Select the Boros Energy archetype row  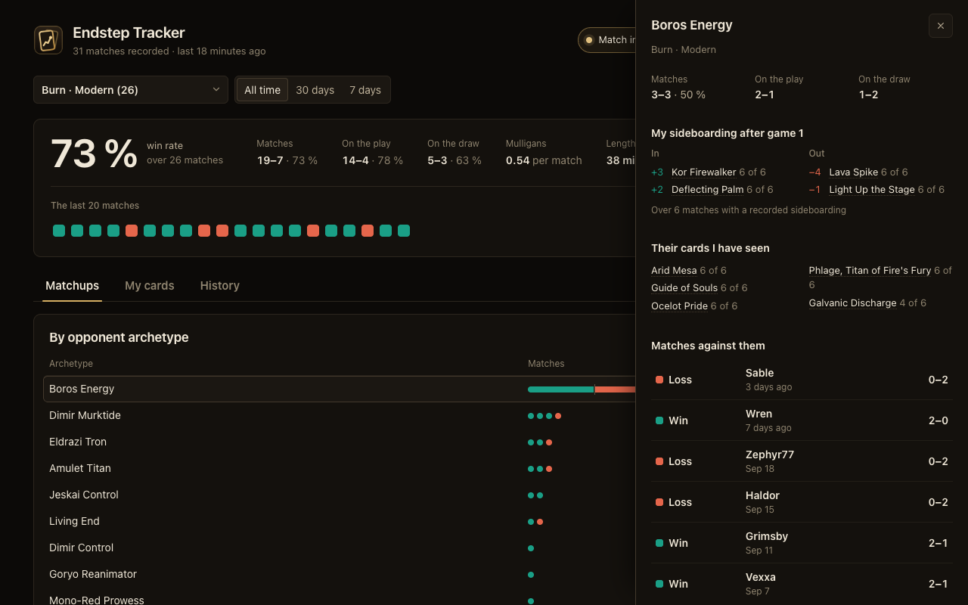[x=340, y=389]
